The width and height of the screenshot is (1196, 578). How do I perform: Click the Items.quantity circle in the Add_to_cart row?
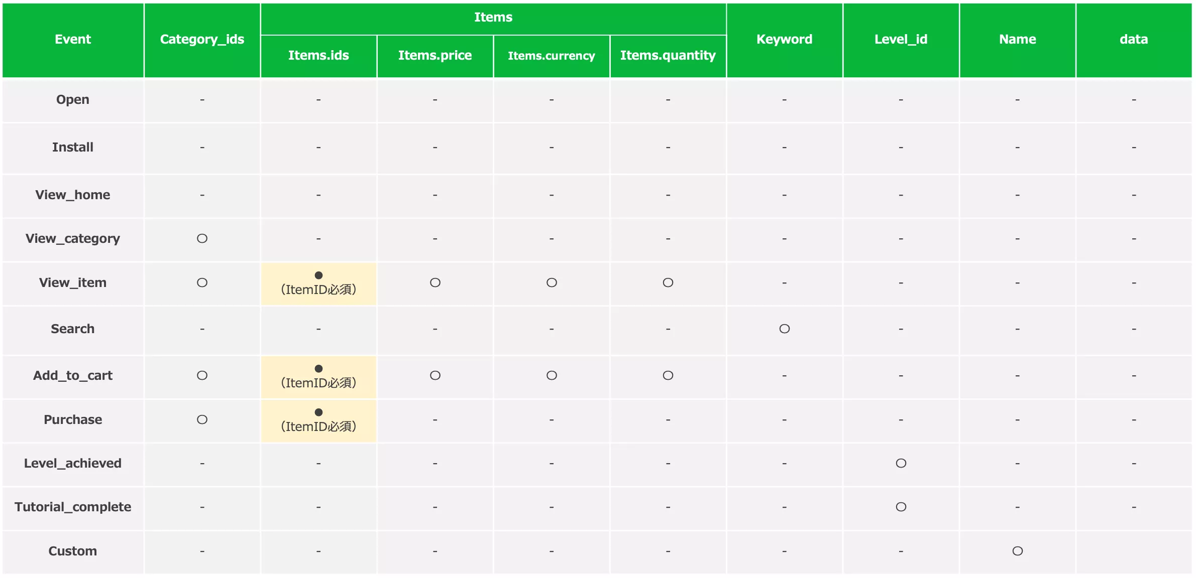click(668, 375)
